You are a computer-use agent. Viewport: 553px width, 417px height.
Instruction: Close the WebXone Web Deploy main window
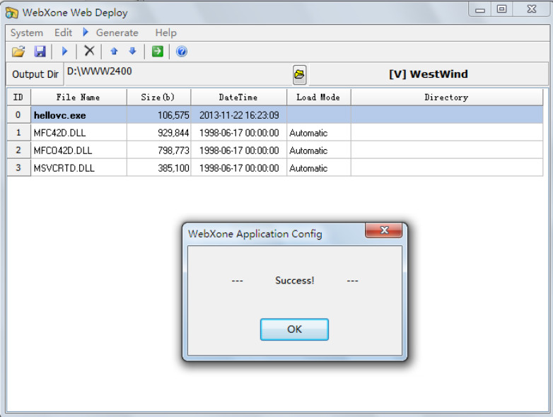pyautogui.click(x=532, y=9)
